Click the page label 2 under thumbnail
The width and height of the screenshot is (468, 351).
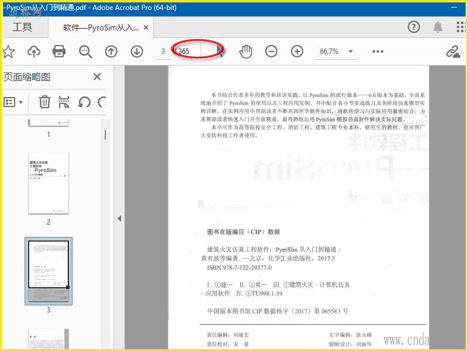(x=49, y=222)
